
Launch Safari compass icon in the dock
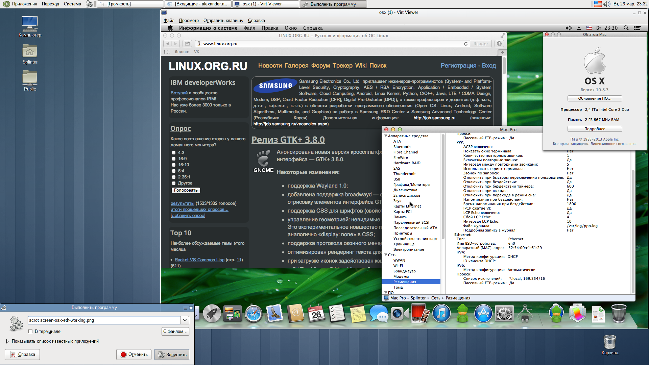coord(254,314)
